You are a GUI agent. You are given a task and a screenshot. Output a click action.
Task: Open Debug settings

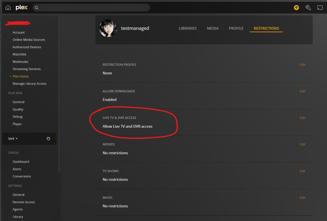(x=18, y=117)
